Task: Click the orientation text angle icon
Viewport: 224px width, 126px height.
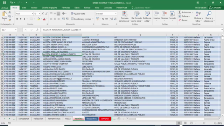Action: point(64,14)
